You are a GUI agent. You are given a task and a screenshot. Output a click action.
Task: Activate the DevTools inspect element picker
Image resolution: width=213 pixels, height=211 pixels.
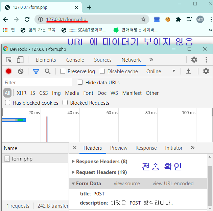pos(9,60)
